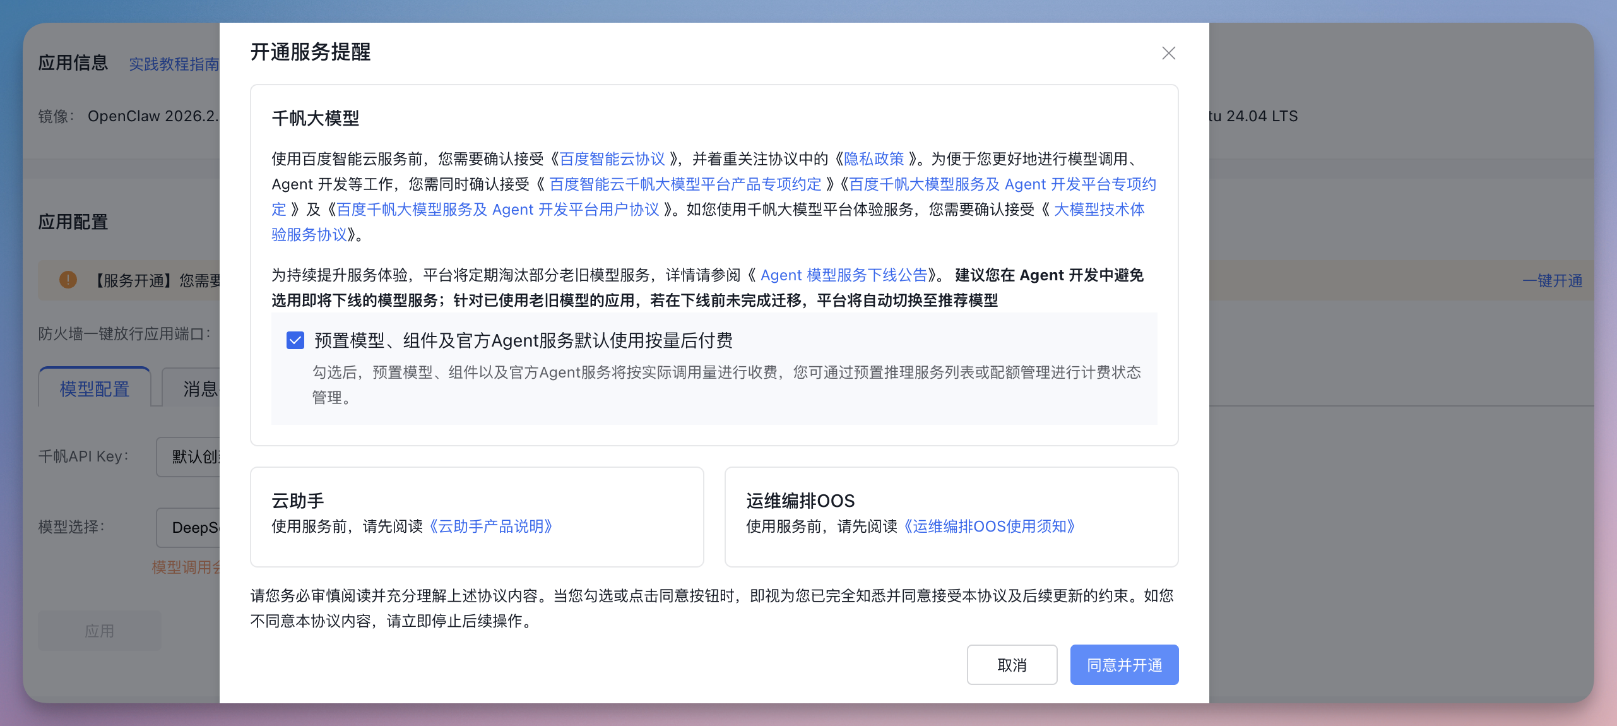Uncheck 预置模型按量后付费 option

pos(295,340)
